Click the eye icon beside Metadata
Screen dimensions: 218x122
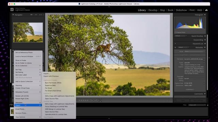[x=175, y=47]
